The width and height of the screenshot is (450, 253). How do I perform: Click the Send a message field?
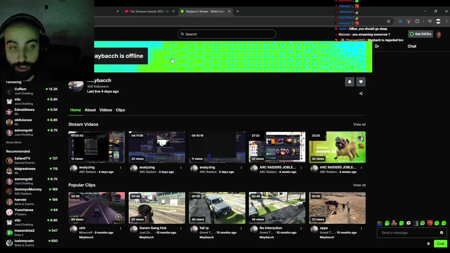click(412, 233)
